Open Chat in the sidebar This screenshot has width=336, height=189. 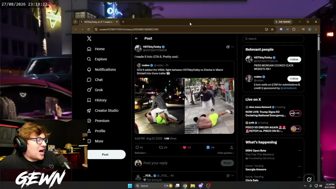[x=95, y=80]
